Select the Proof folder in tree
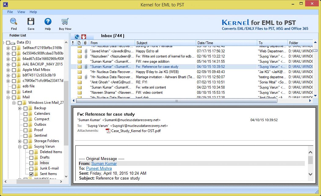The width and height of the screenshot is (321, 196). click(38, 130)
